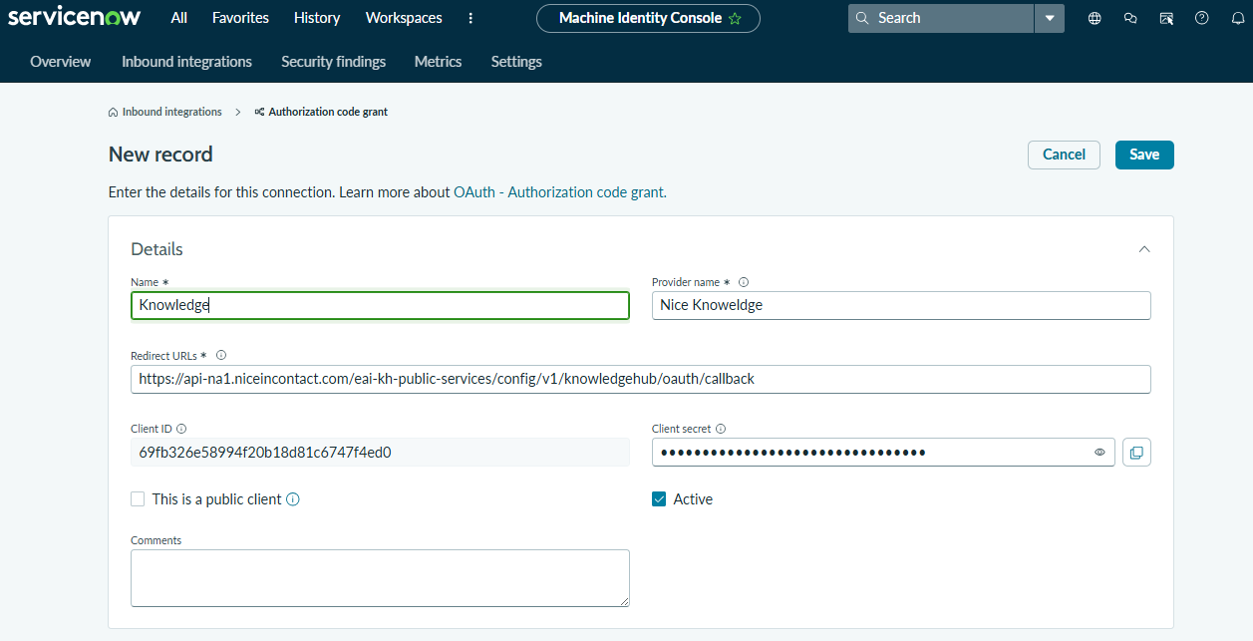Click the Client ID value 69fb326e58994f20b18d81c6747f4ed0
The image size is (1253, 641).
264,453
